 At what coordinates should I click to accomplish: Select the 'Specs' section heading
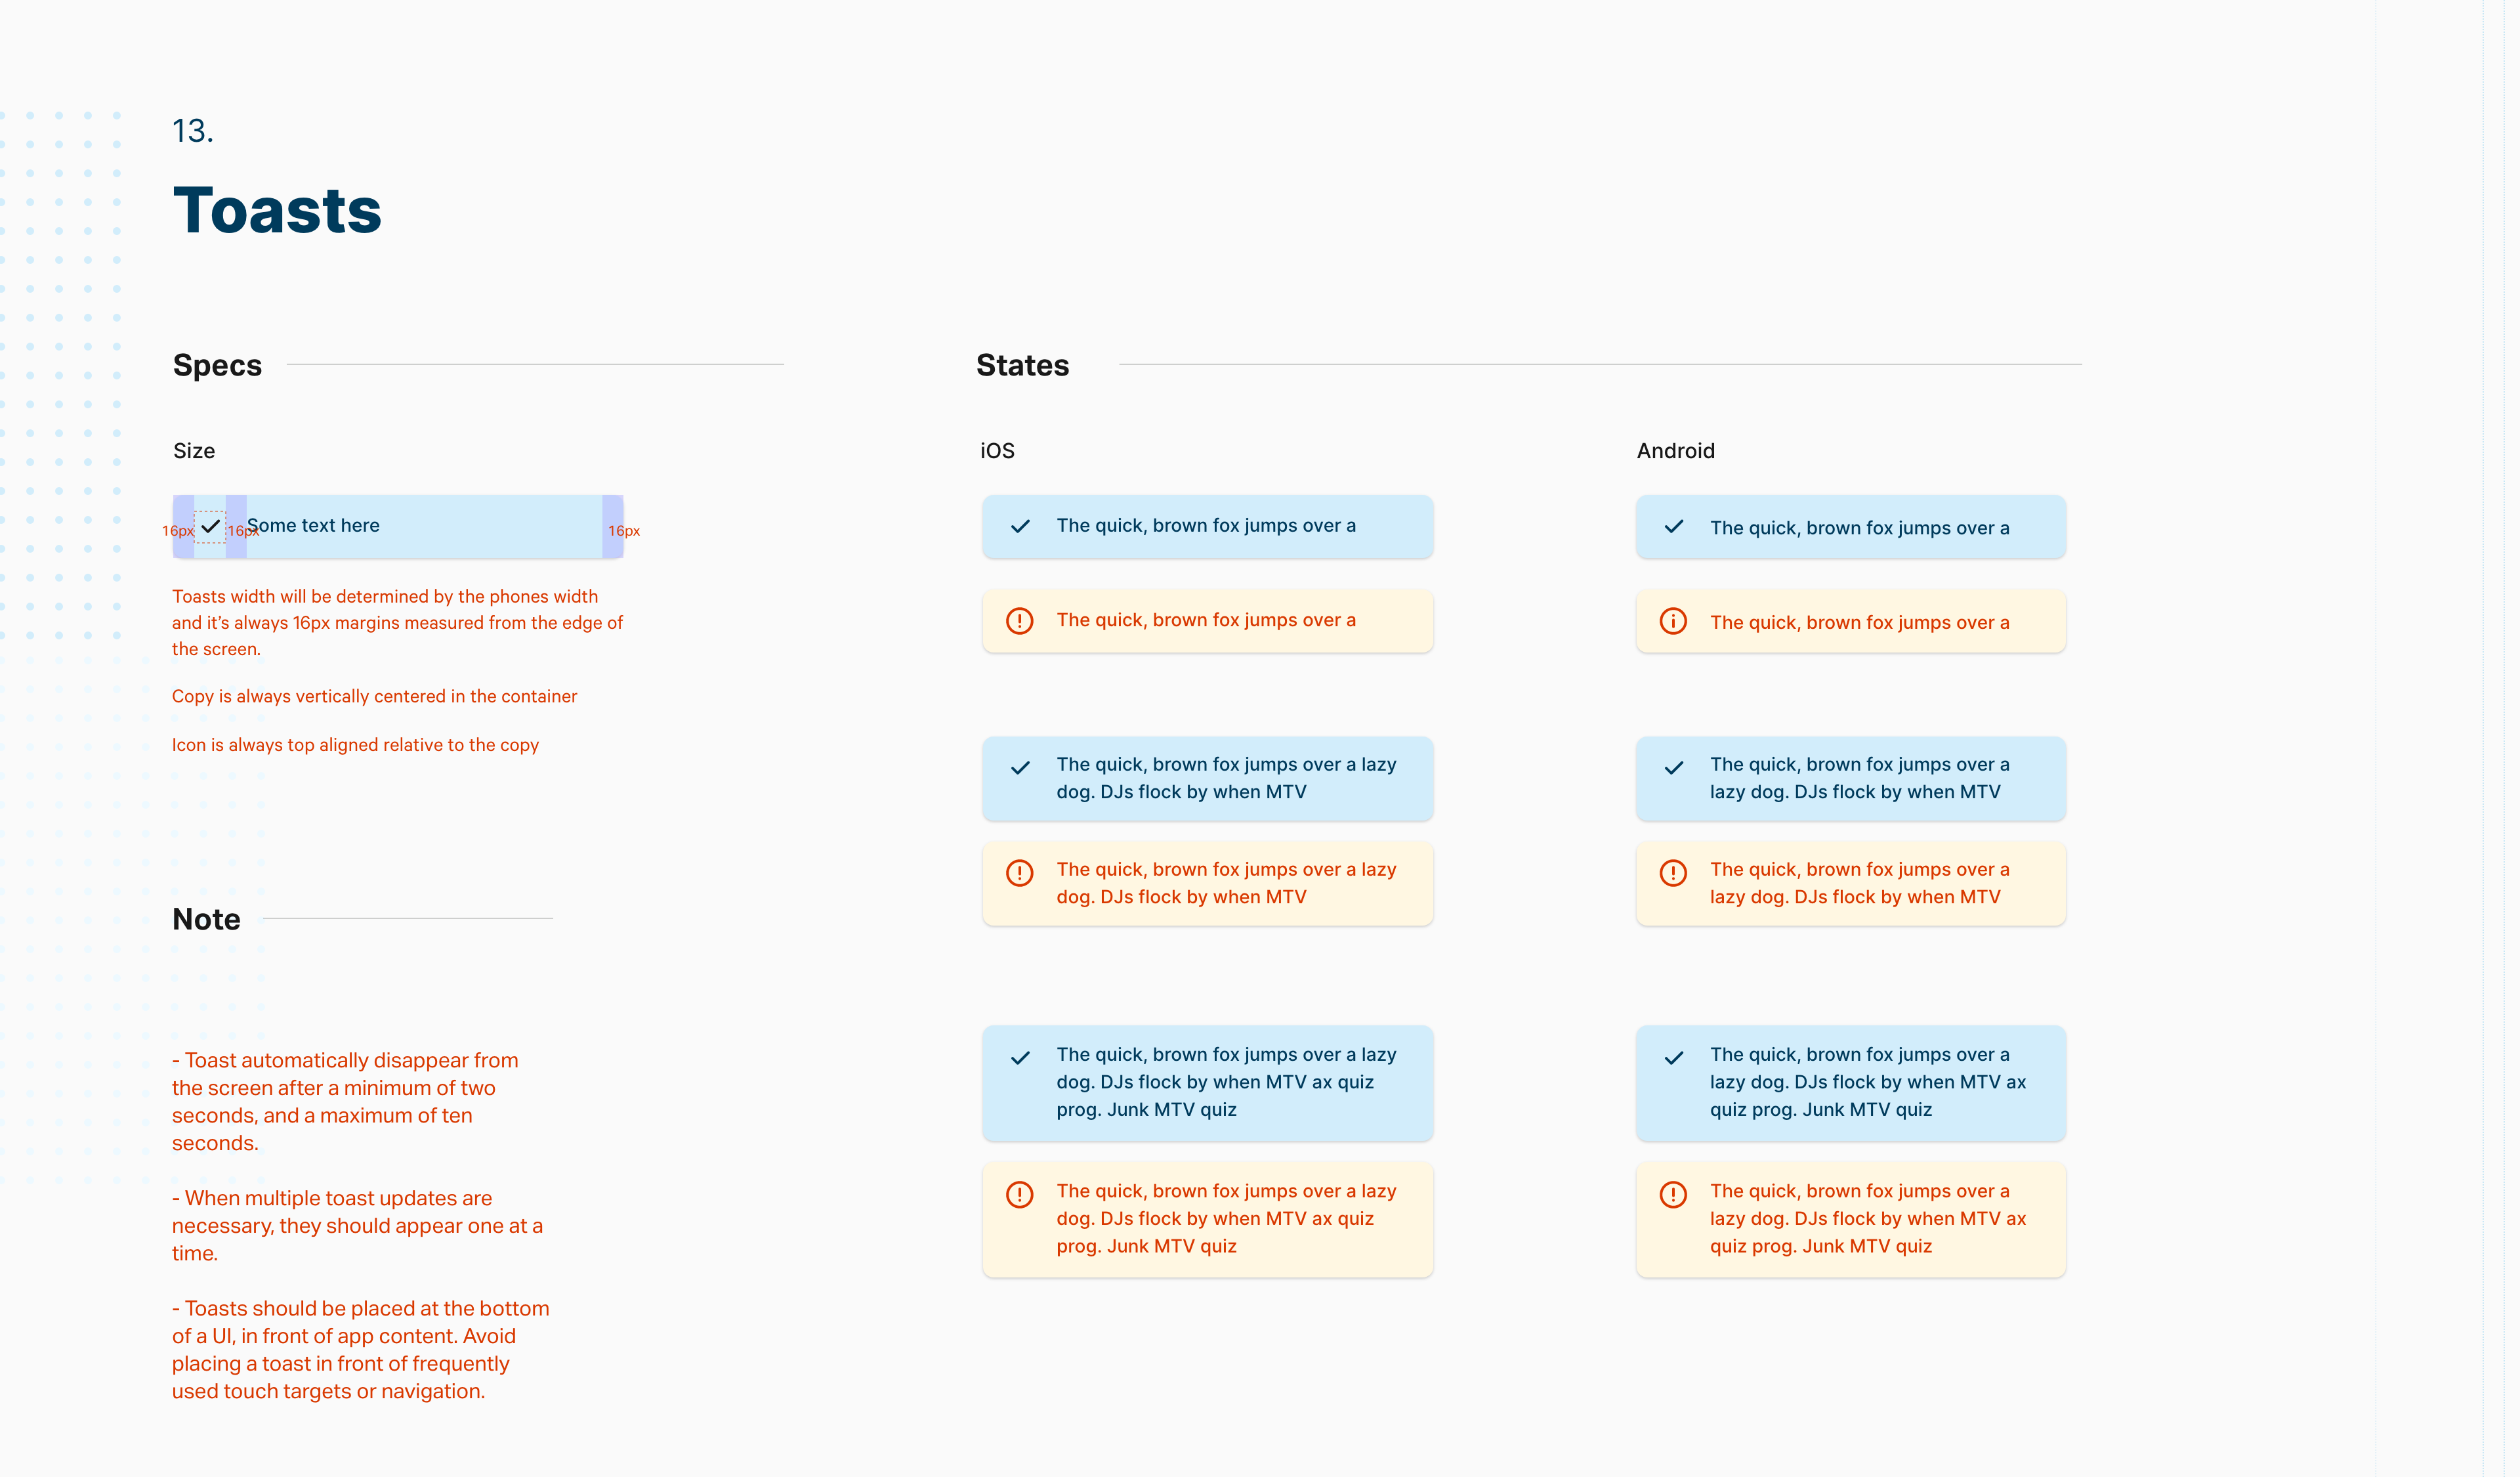tap(217, 365)
